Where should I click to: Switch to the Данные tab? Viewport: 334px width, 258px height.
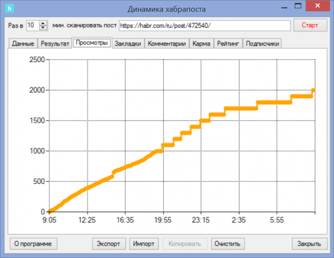pyautogui.click(x=23, y=43)
